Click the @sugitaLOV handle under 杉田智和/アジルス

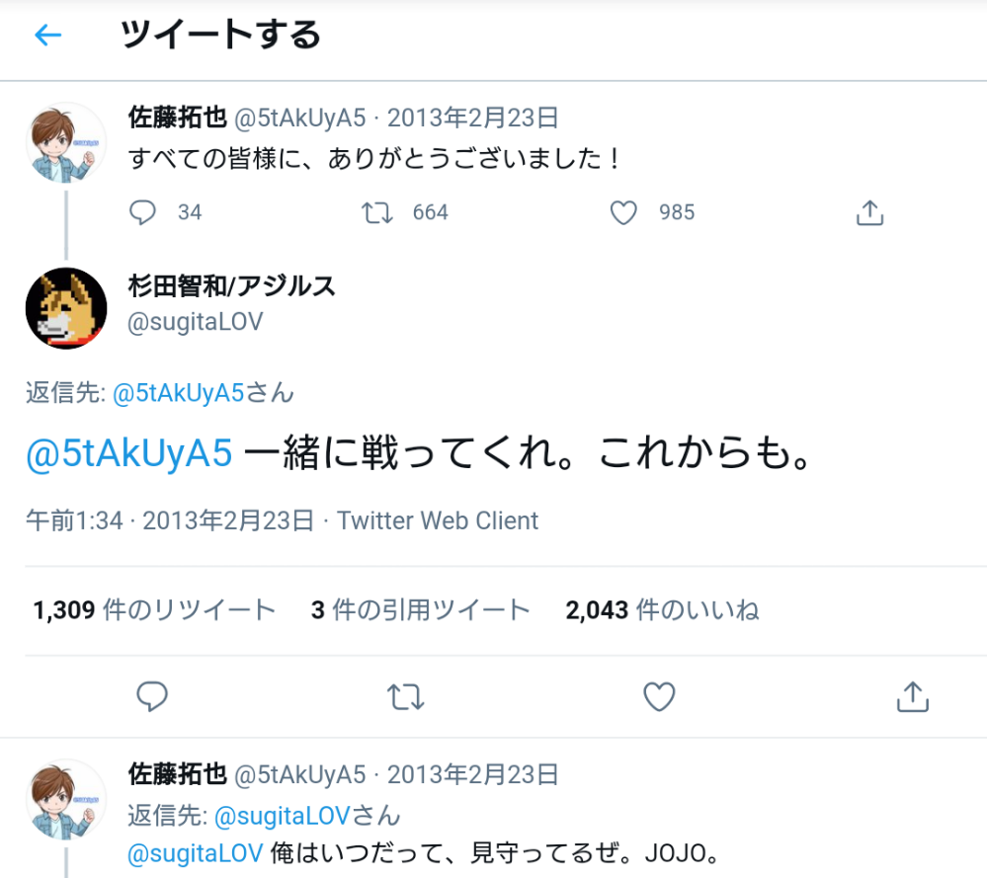196,322
